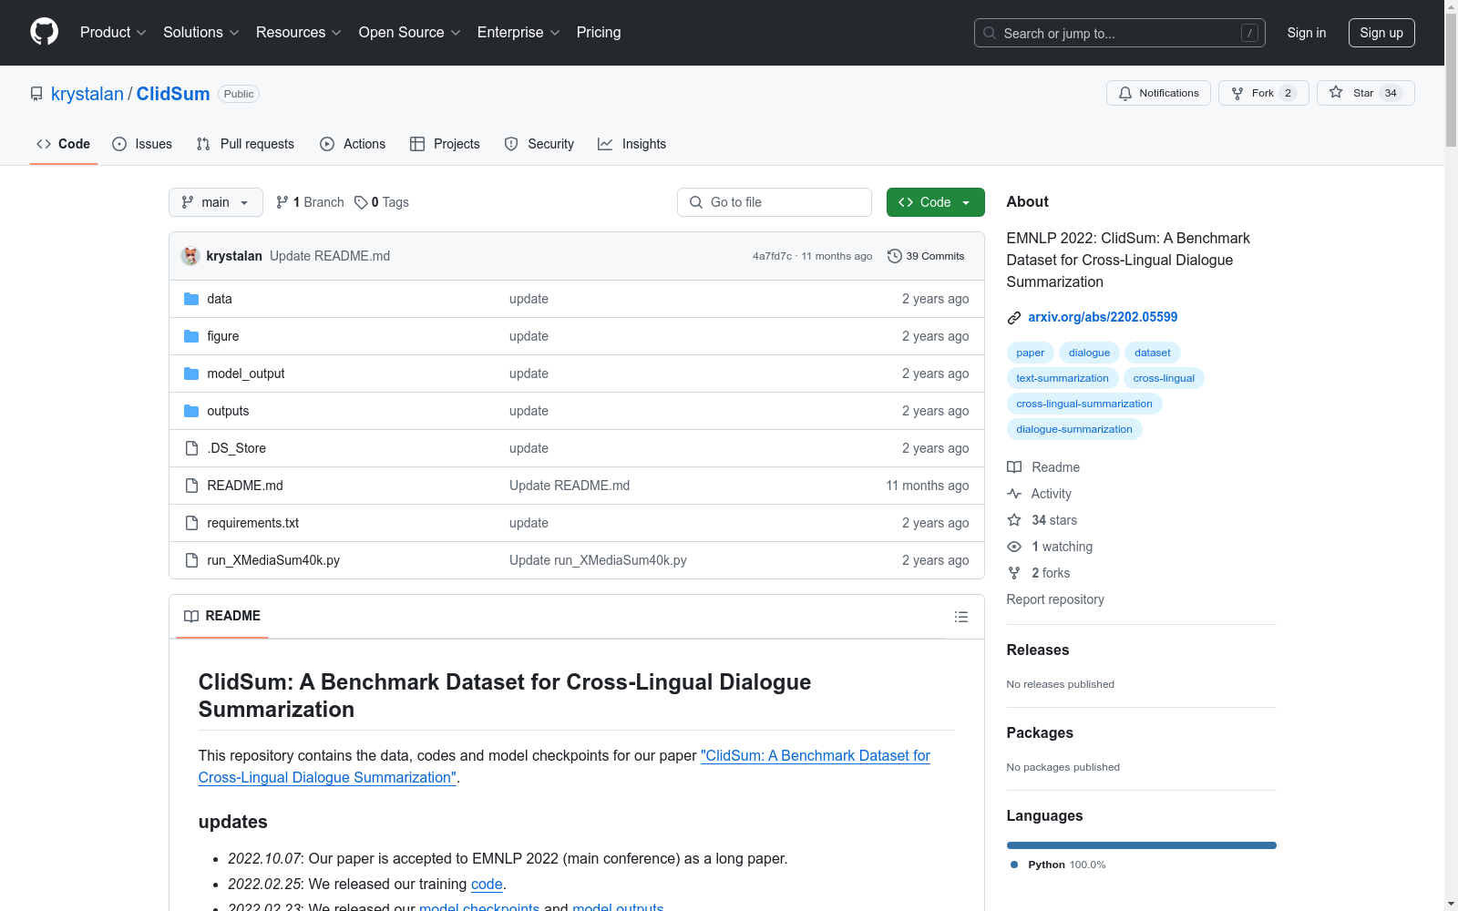Click the text-summarization topic tag
The height and width of the screenshot is (911, 1458).
pyautogui.click(x=1063, y=378)
